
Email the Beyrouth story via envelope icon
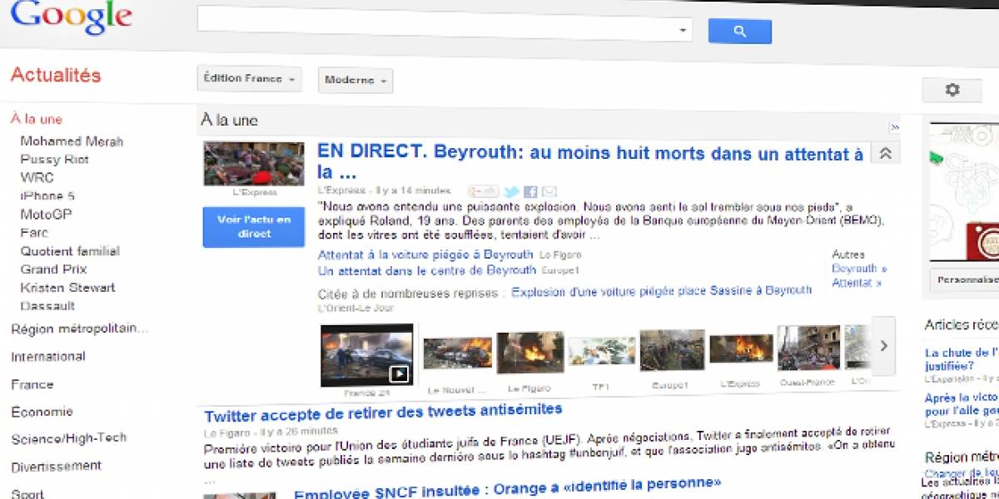[549, 191]
